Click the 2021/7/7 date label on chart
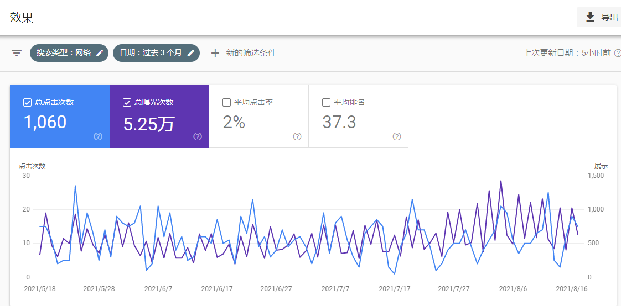Image resolution: width=621 pixels, height=306 pixels. [335, 289]
